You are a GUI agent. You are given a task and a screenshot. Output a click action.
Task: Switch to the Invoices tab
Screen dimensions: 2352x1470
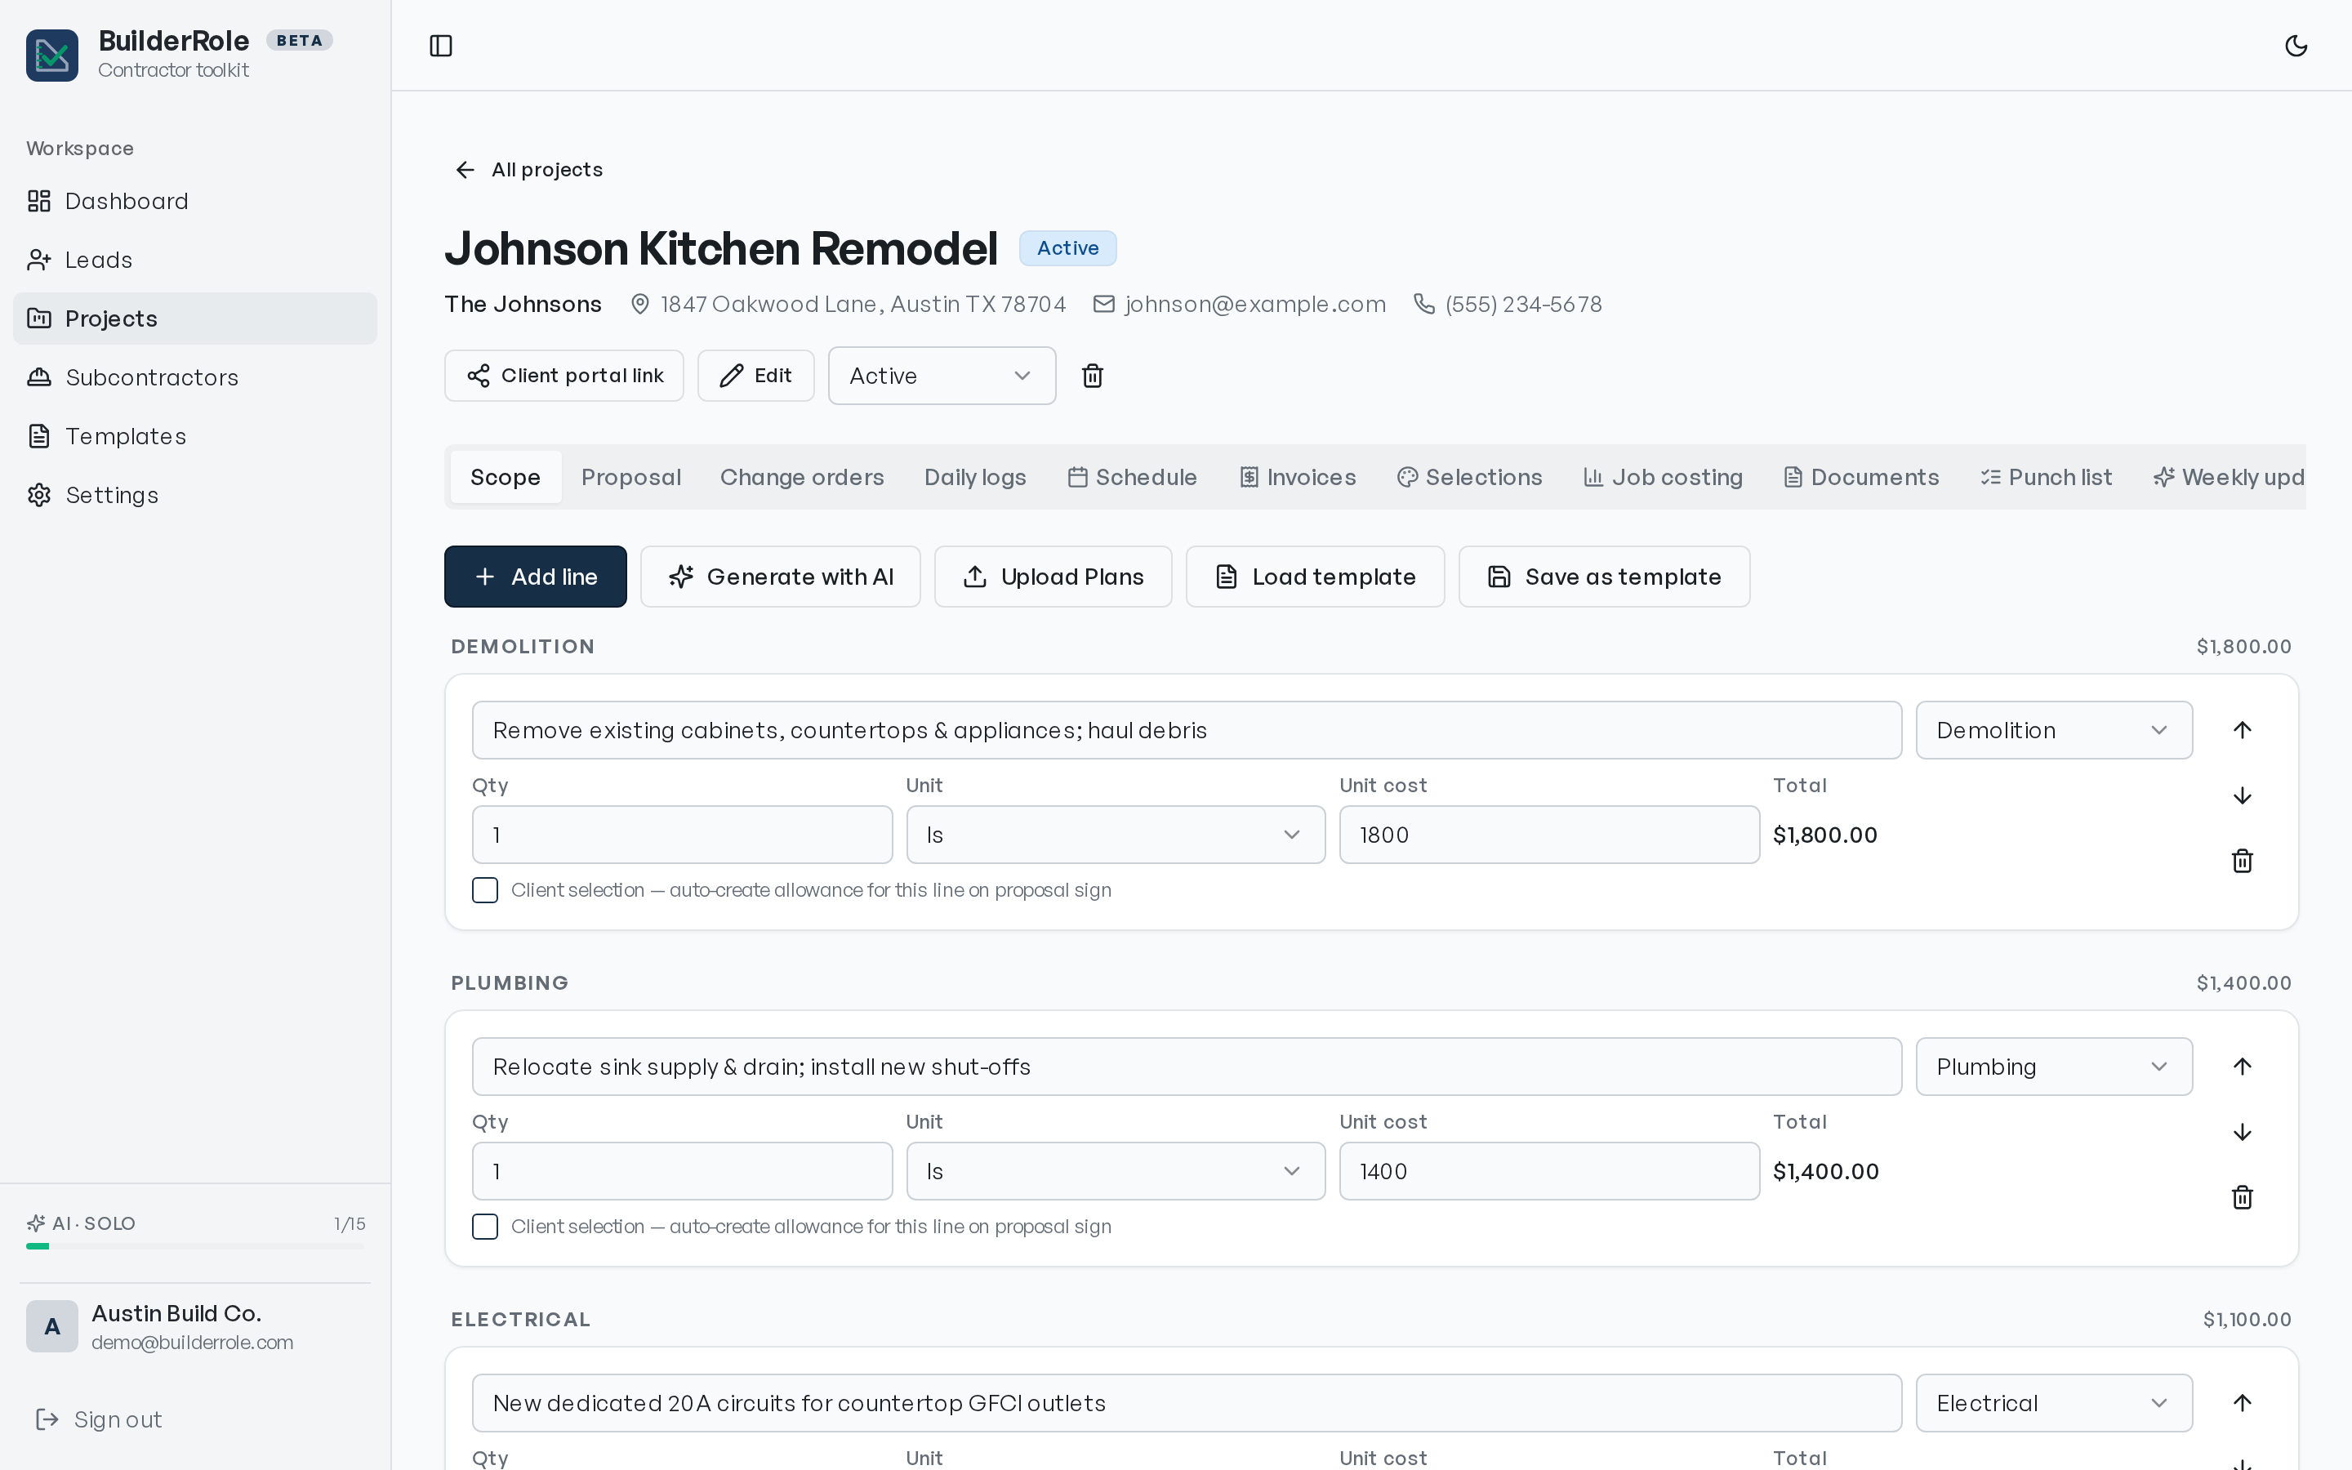[1298, 478]
